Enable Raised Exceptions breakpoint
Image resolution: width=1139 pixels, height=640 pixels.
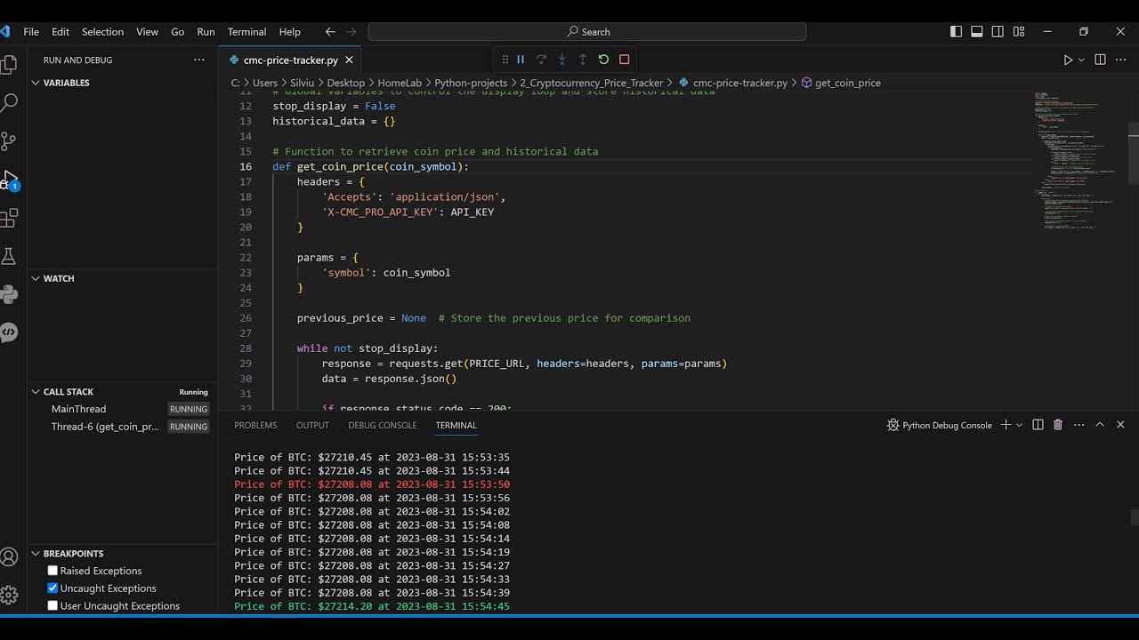[53, 571]
